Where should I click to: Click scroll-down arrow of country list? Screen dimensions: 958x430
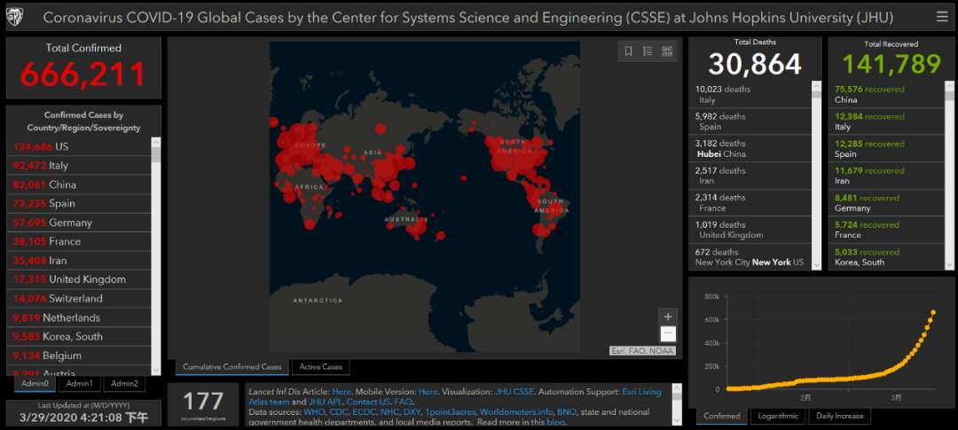(156, 370)
